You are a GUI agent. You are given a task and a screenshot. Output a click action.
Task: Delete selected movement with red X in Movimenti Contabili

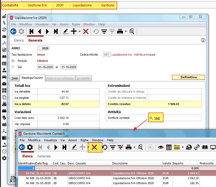pyautogui.click(x=94, y=147)
